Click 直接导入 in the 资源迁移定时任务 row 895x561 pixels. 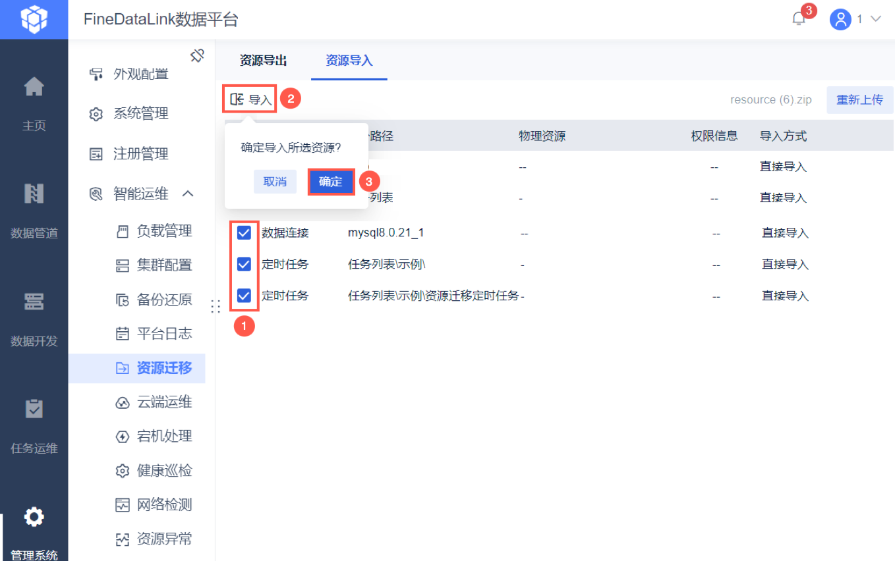[x=786, y=296]
